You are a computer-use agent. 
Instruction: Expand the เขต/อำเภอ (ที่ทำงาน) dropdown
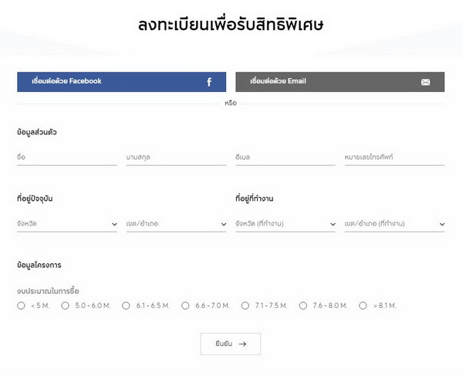pyautogui.click(x=394, y=224)
